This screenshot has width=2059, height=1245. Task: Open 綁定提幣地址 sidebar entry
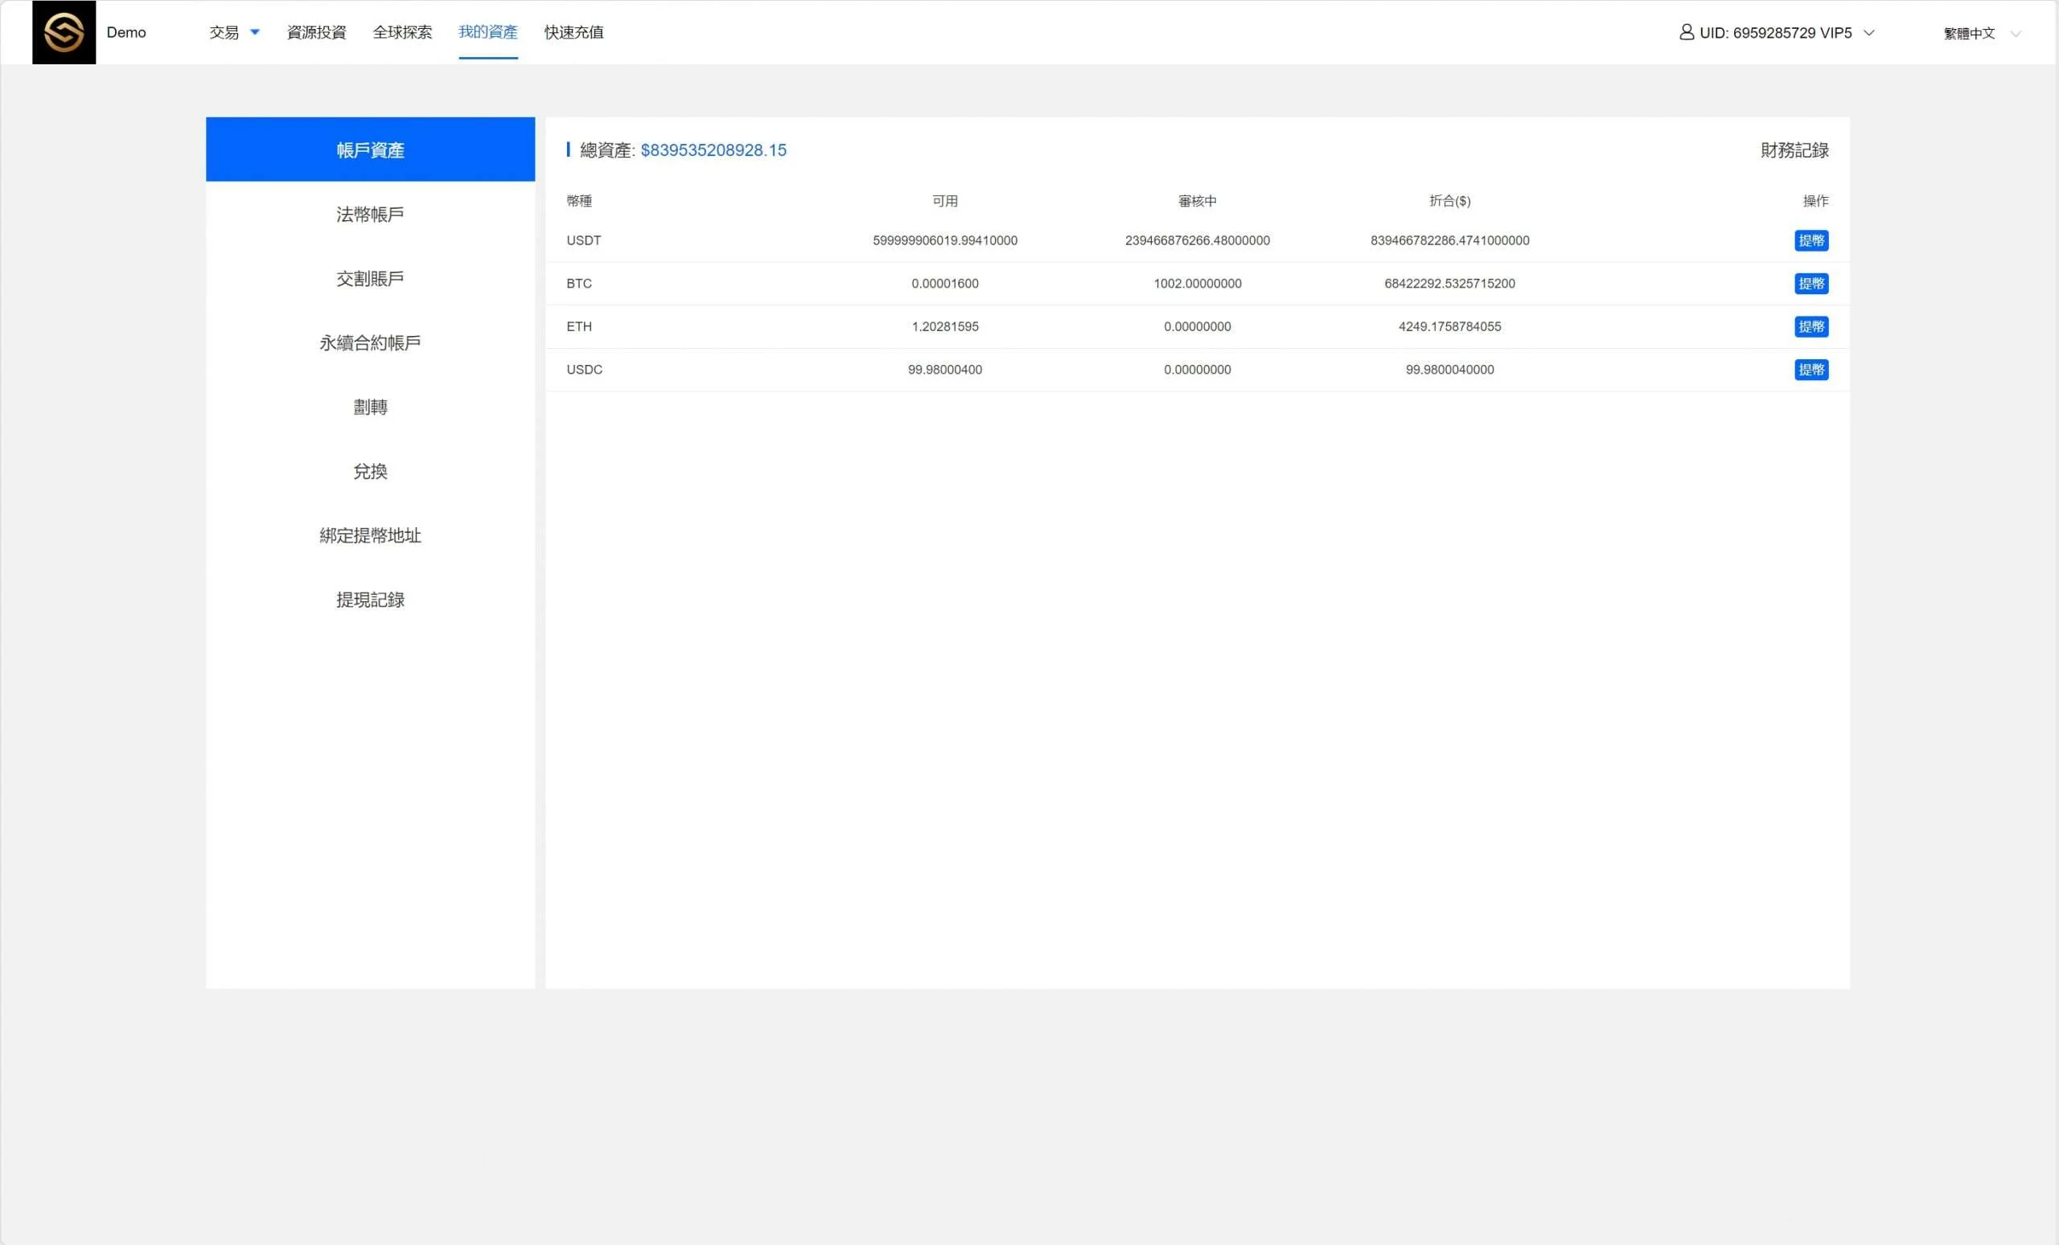click(x=370, y=536)
